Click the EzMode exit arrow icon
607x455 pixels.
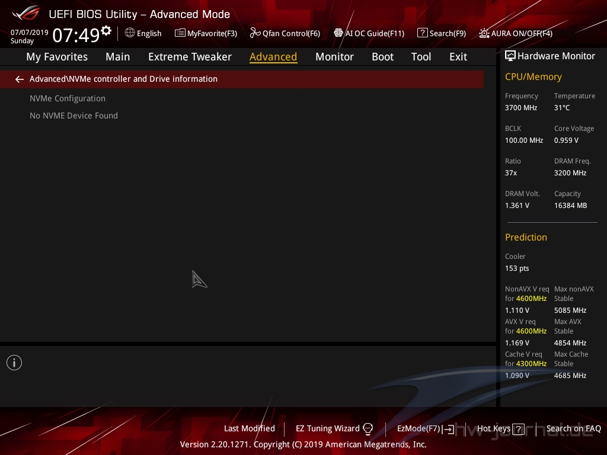448,429
